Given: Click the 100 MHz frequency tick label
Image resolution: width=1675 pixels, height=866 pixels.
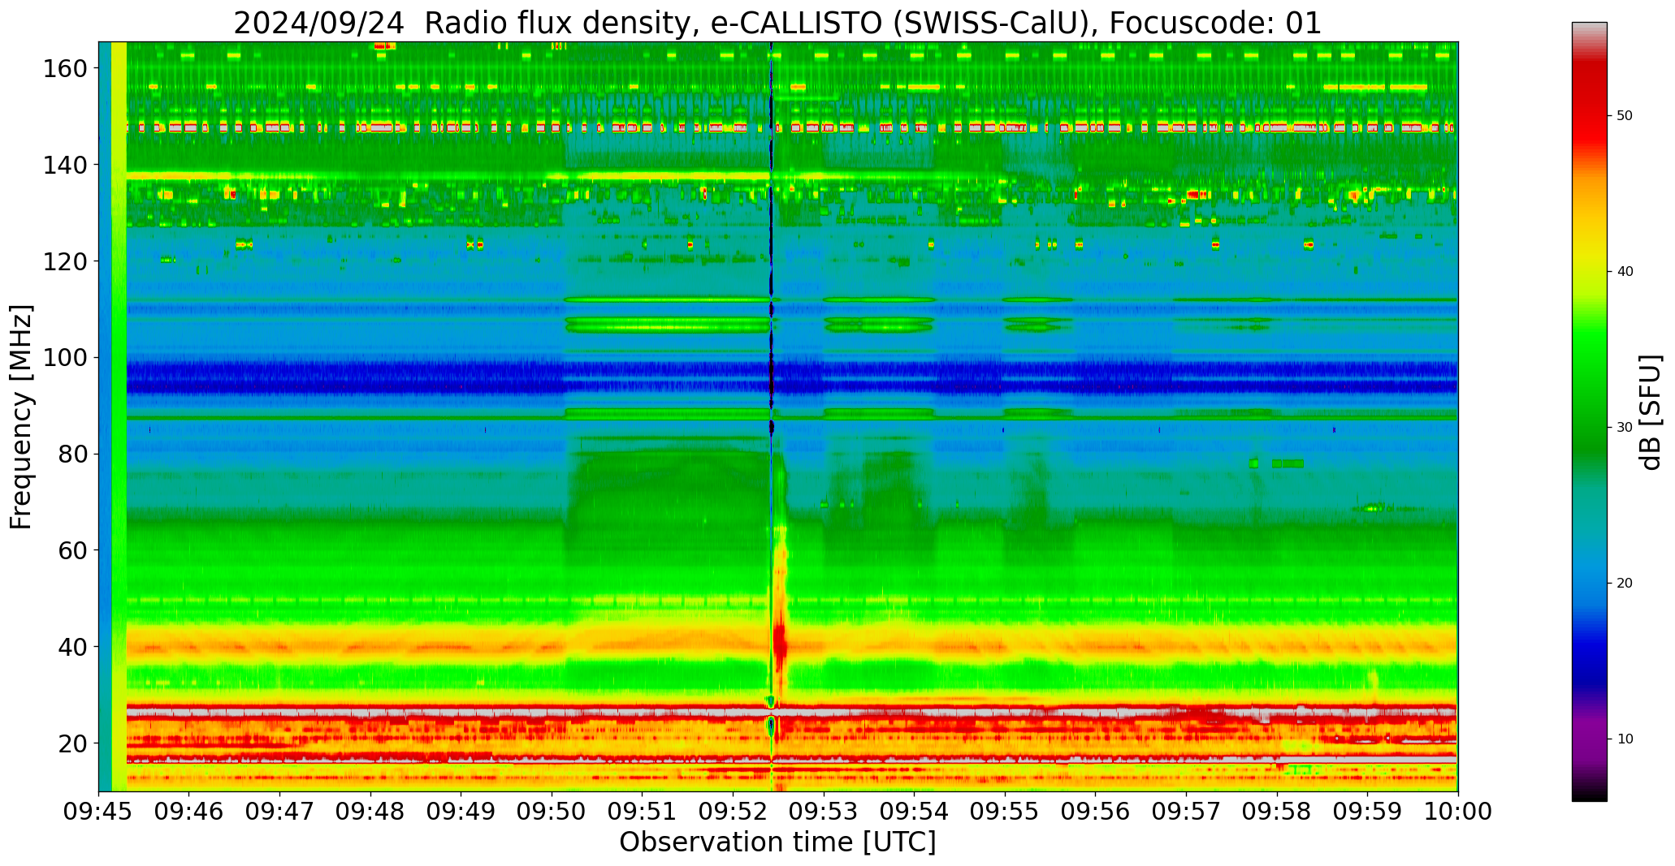Looking at the screenshot, I should pyautogui.click(x=65, y=358).
